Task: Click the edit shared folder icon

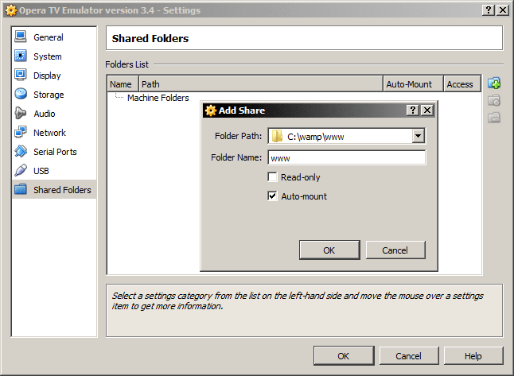Action: click(494, 100)
